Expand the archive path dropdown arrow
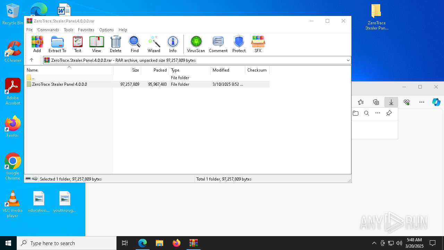 [348, 60]
